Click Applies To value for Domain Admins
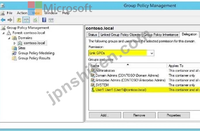200x131 pixels. [182, 75]
